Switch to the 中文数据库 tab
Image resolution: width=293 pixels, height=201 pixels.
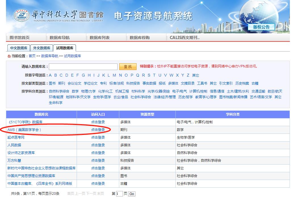click(x=18, y=48)
